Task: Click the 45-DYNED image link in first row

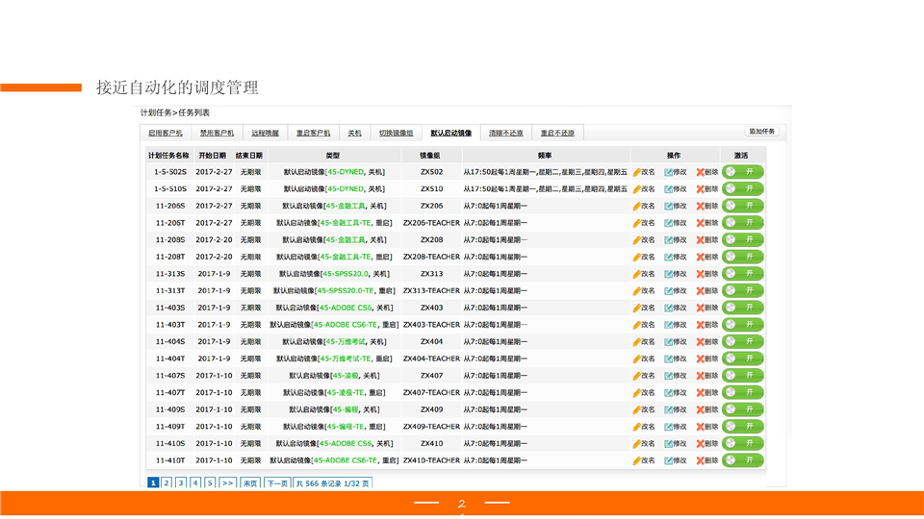Action: (346, 172)
